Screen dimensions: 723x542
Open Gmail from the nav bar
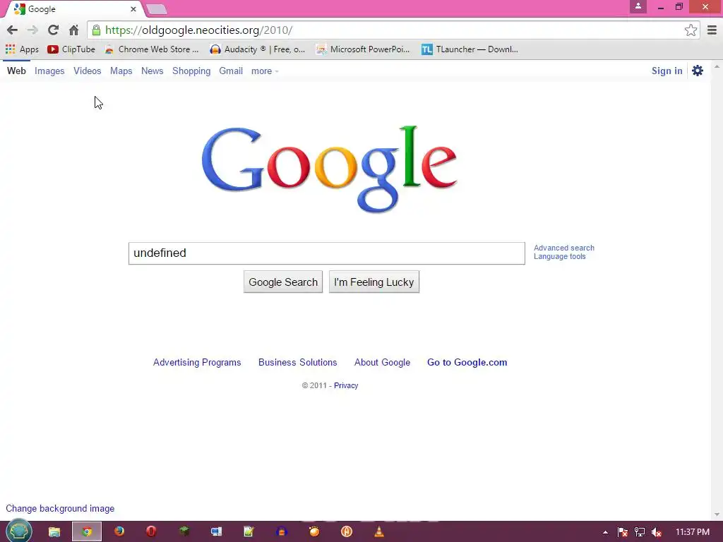[x=231, y=71]
